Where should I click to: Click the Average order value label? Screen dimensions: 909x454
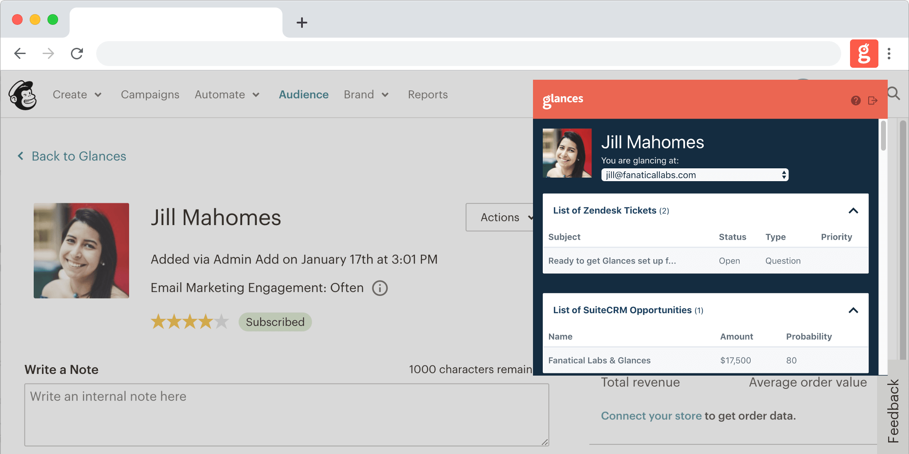coord(807,382)
